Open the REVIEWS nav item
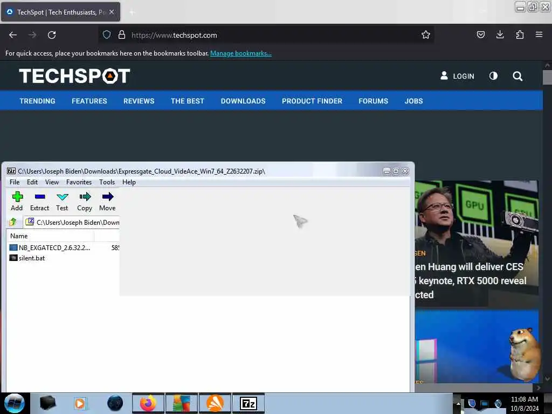Screen dimensions: 552x414 coord(139,101)
